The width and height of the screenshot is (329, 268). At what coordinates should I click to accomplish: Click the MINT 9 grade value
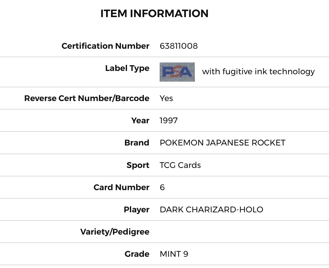tap(174, 254)
